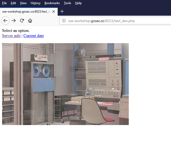This screenshot has height=143, width=171.
Task: Click the IBM mainframe computer image
Action: pyautogui.click(x=65, y=84)
